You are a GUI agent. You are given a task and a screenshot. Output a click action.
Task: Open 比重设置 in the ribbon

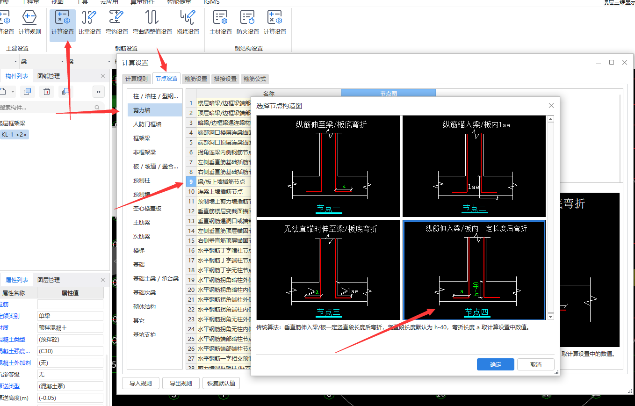coord(90,22)
